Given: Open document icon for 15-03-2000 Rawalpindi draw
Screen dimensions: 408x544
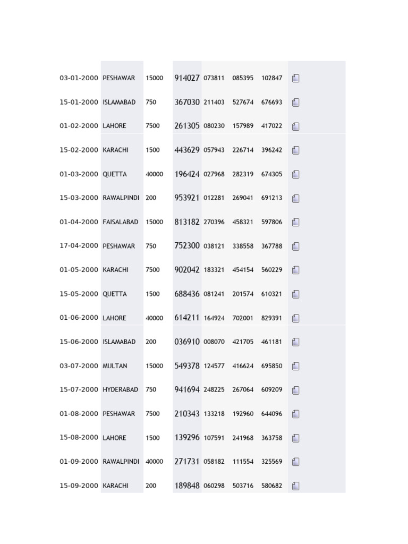Looking at the screenshot, I should 295,199.
